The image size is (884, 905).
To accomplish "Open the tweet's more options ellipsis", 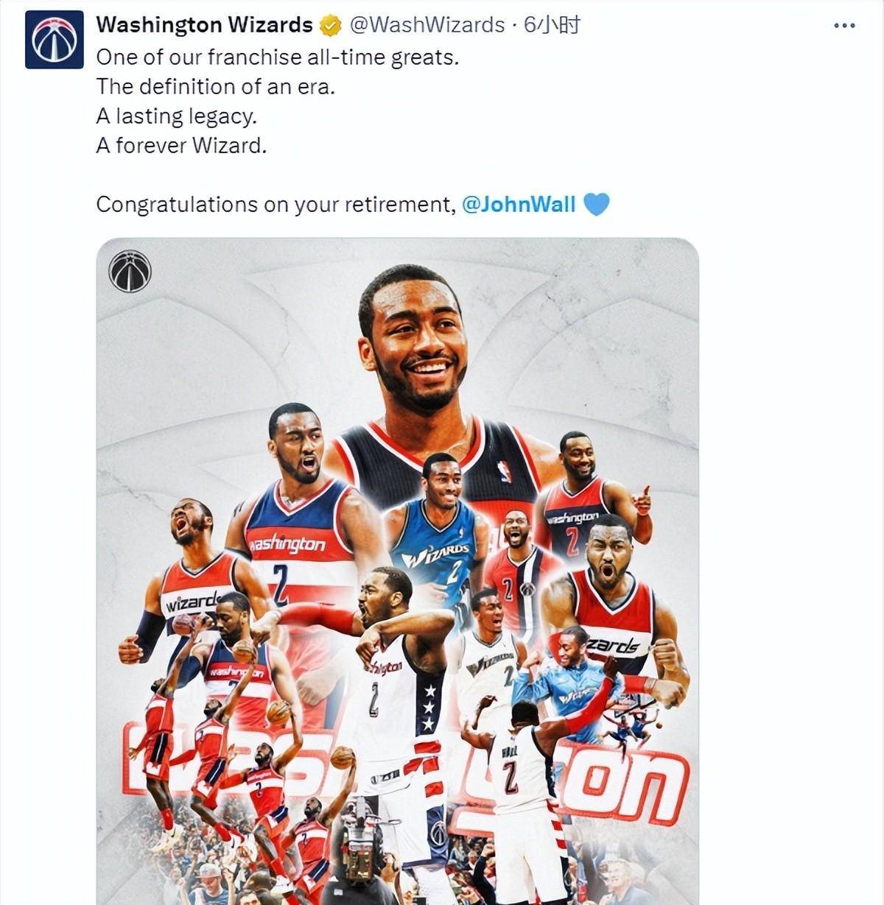I will 844,26.
